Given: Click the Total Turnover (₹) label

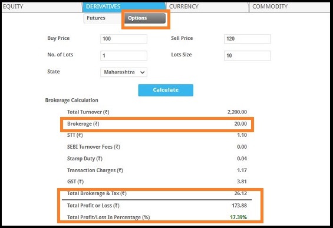Looking at the screenshot, I should pyautogui.click(x=88, y=112).
